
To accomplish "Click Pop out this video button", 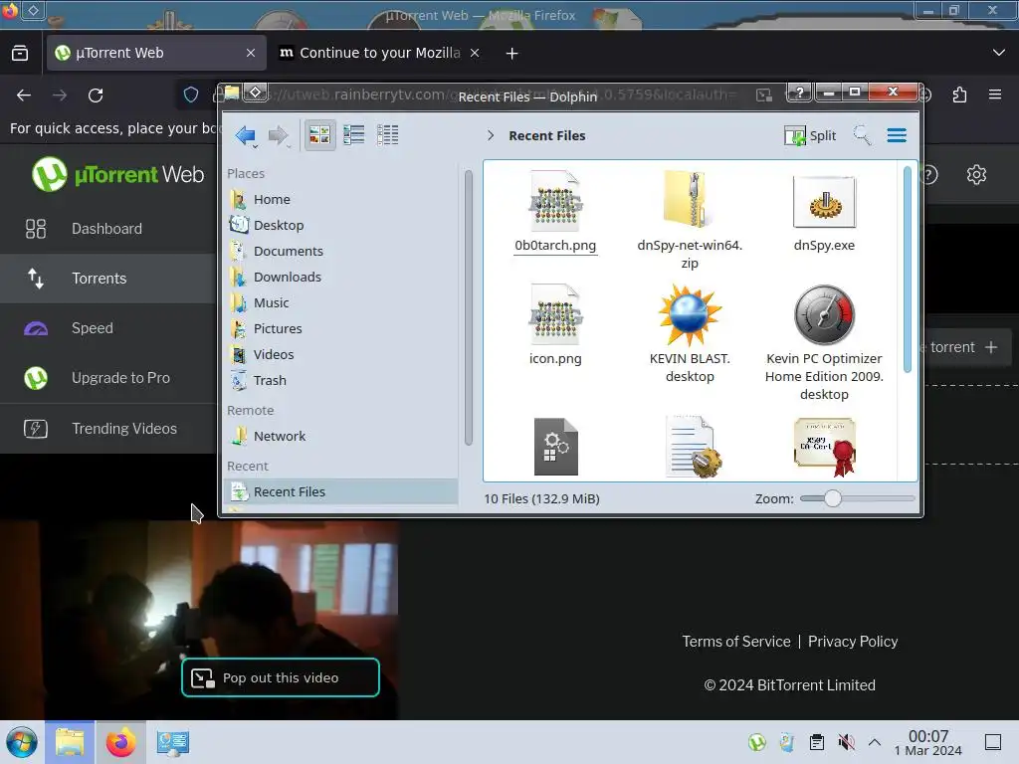I will pyautogui.click(x=281, y=677).
